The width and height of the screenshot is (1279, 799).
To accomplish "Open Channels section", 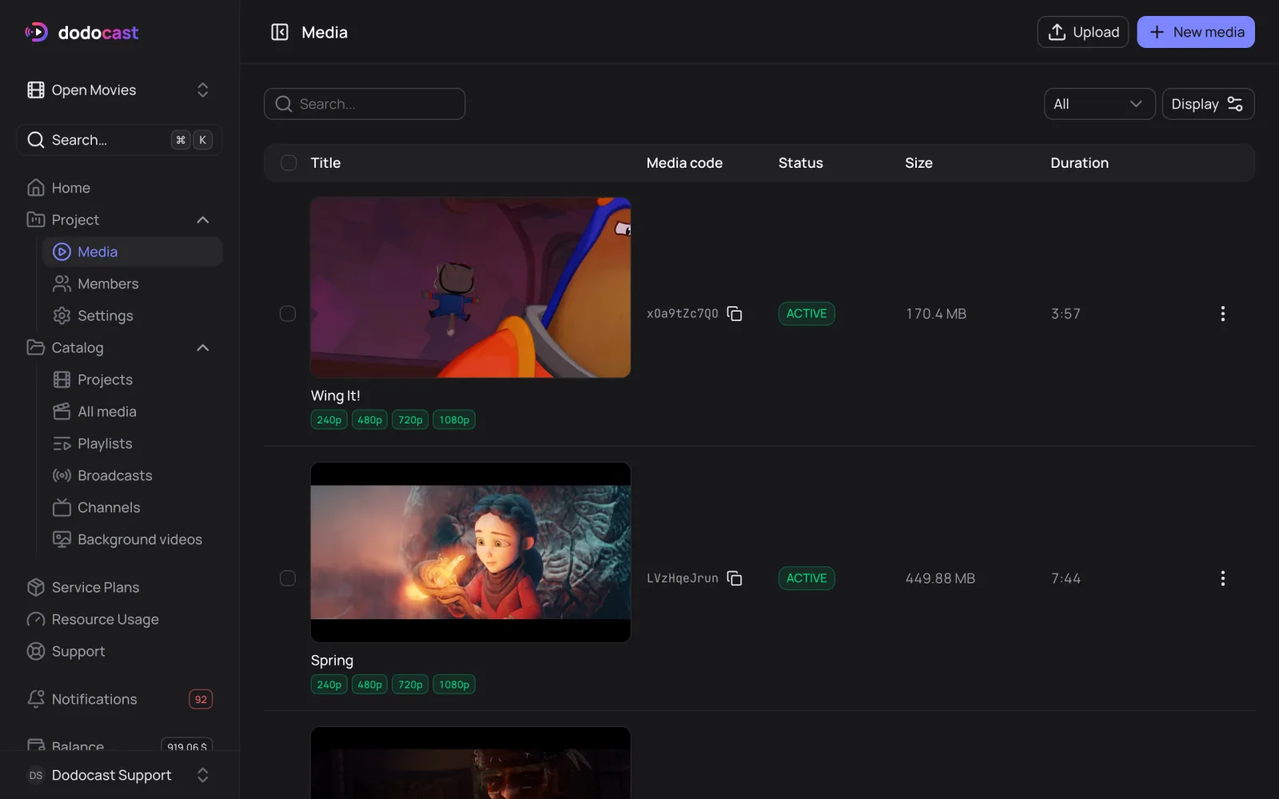I will click(132, 507).
